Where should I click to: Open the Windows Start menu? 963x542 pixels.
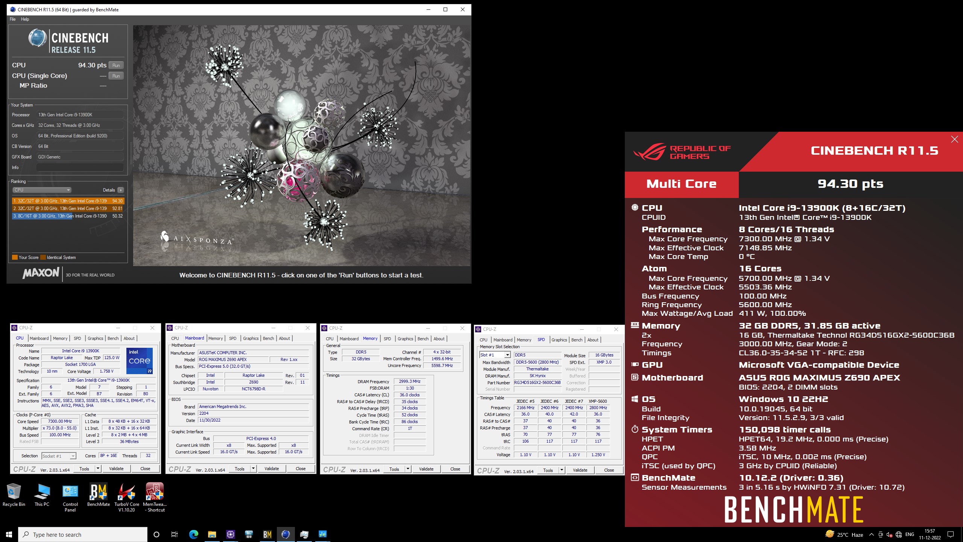pos(9,534)
